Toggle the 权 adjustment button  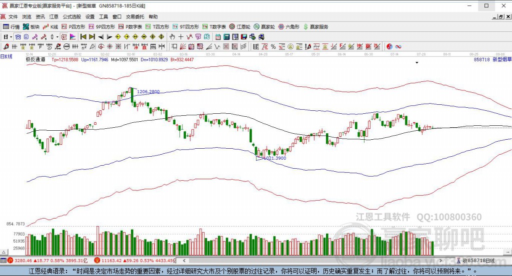click(64, 37)
